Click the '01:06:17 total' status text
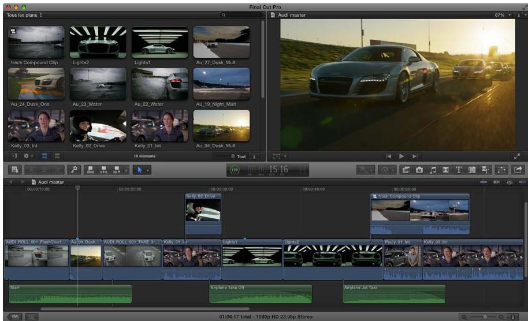Image resolution: width=528 pixels, height=321 pixels. tap(236, 316)
